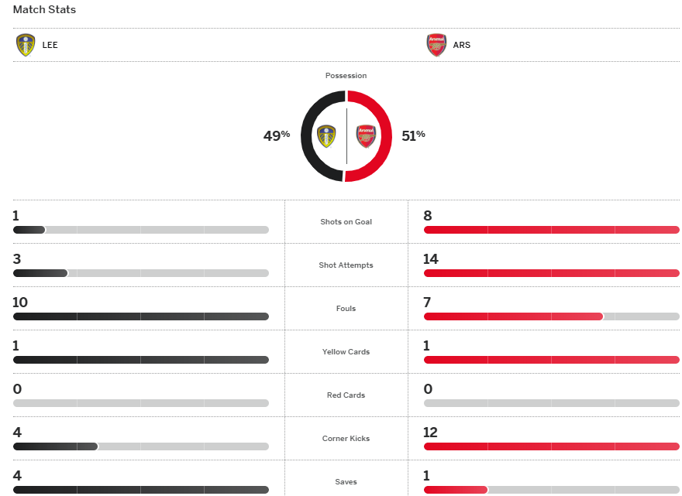
Task: Click Arsenal crest inside possession donut
Action: click(366, 136)
